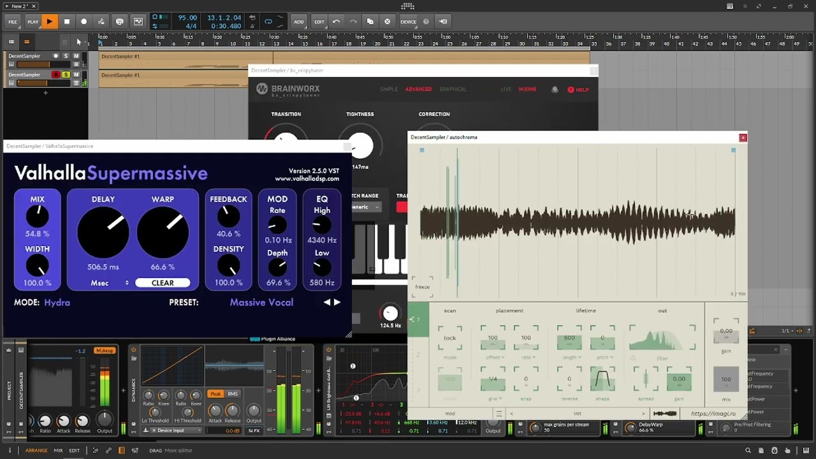Solo the first DecentSampler track
The height and width of the screenshot is (459, 816).
click(x=66, y=56)
